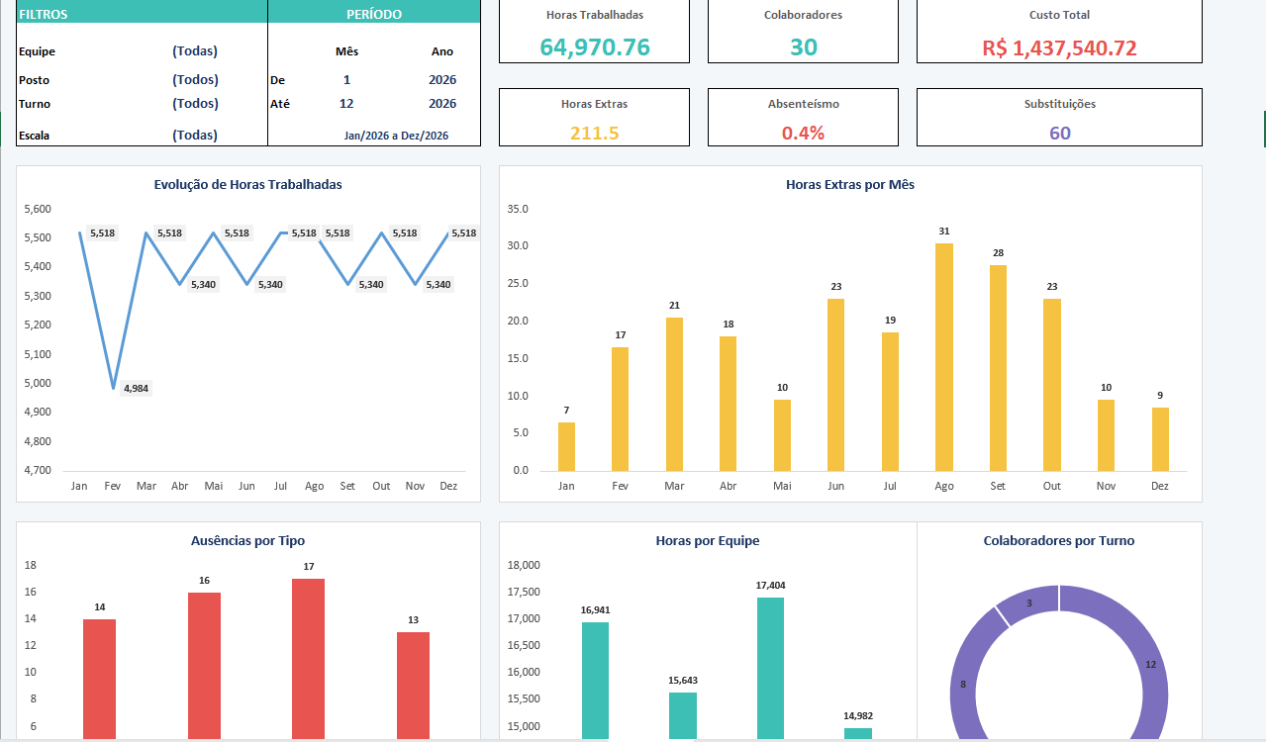Select the Equipe filter value (Todas)
The width and height of the screenshot is (1266, 742).
point(195,50)
